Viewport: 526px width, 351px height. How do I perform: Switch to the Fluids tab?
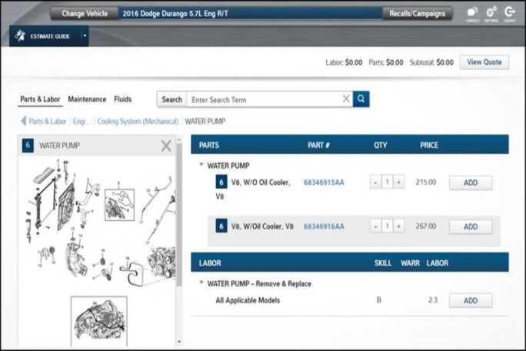(122, 99)
